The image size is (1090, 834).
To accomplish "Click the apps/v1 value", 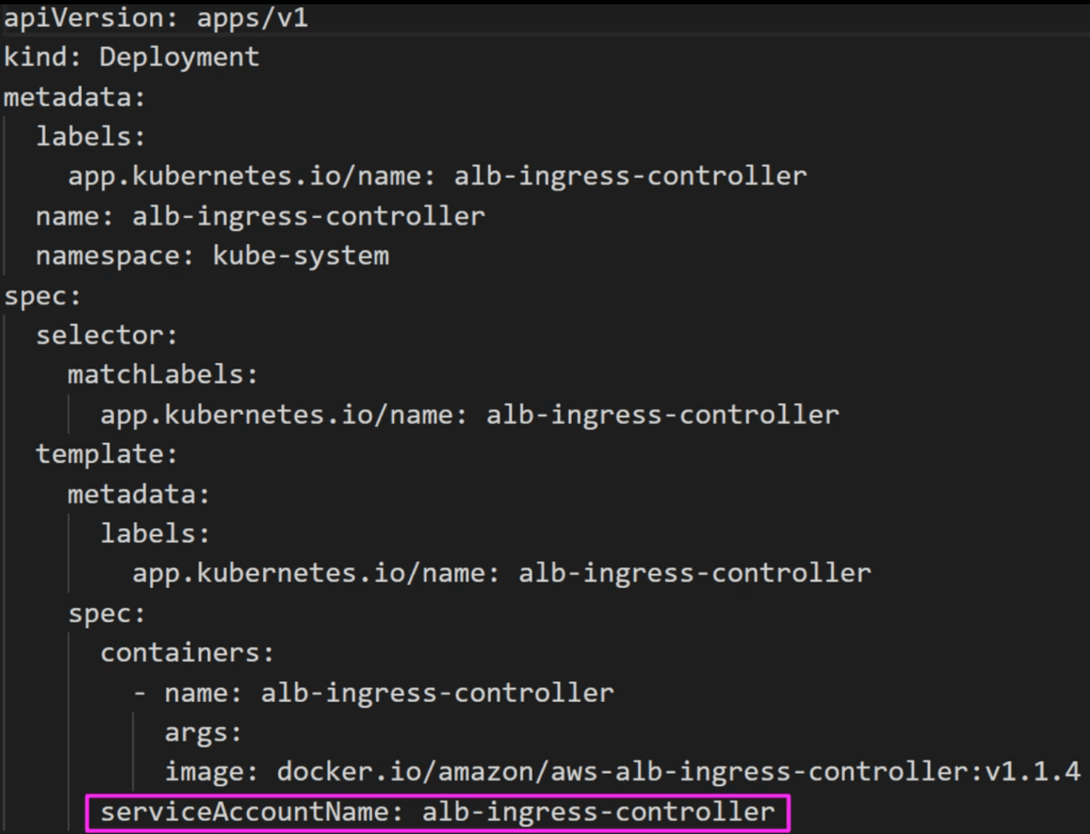I will coord(252,18).
